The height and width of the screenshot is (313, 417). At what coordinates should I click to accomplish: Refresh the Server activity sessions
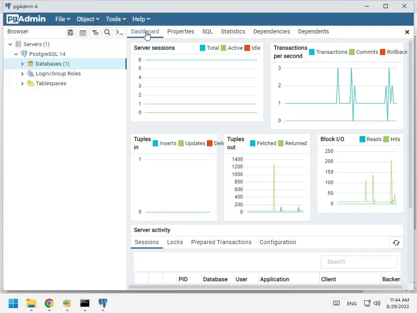[x=396, y=242]
